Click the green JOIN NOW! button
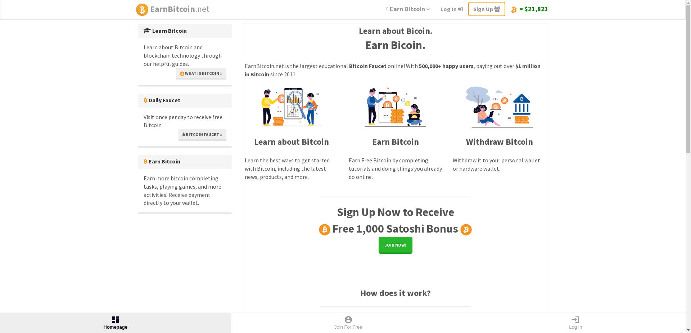691x333 pixels. point(396,245)
